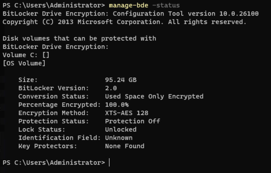
Task: Click the Key Protectors label
Action: coord(47,146)
